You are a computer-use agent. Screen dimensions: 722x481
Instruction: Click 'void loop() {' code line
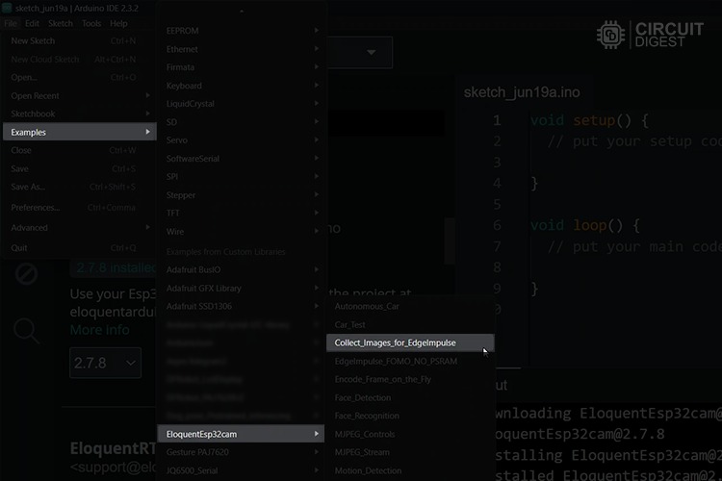coord(585,225)
